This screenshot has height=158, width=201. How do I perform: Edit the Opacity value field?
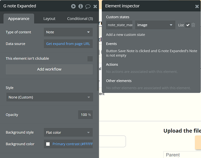(85, 115)
